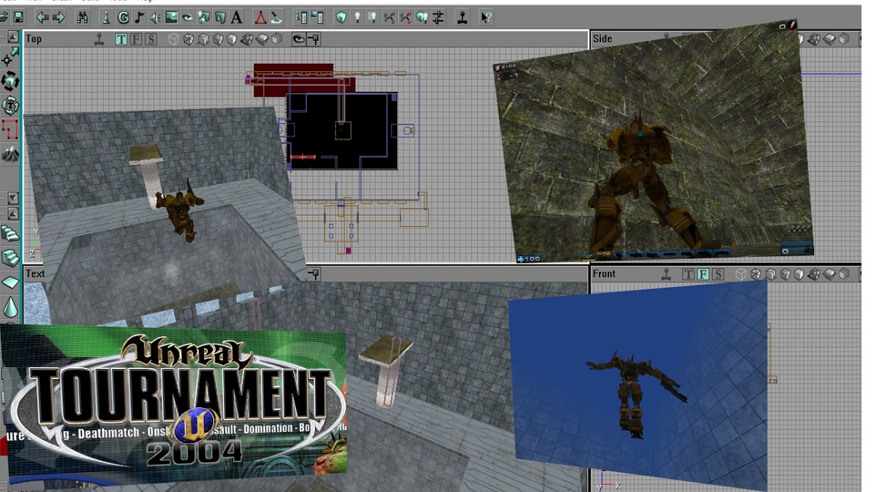Choose the Cone brush builder
875x492 pixels.
10,307
